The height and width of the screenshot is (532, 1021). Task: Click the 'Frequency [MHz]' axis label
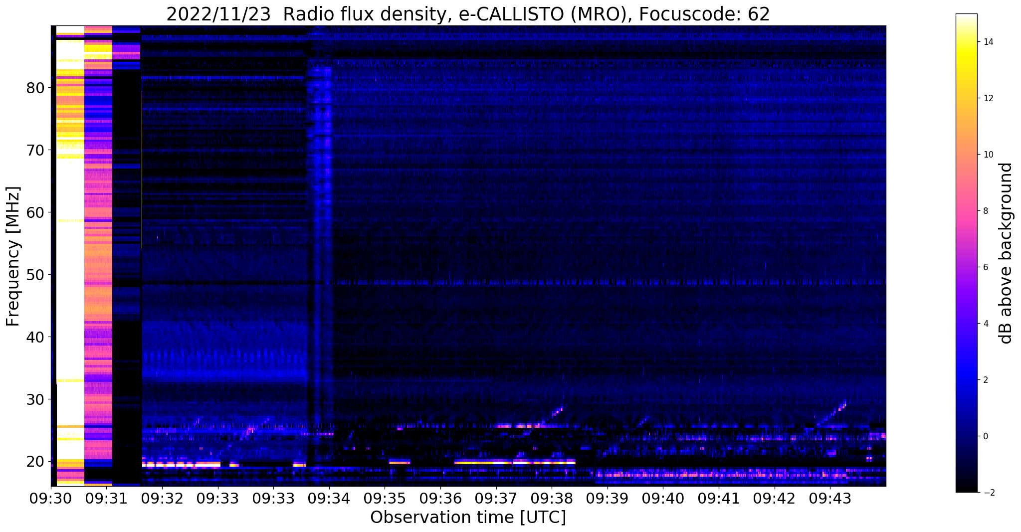pos(13,256)
